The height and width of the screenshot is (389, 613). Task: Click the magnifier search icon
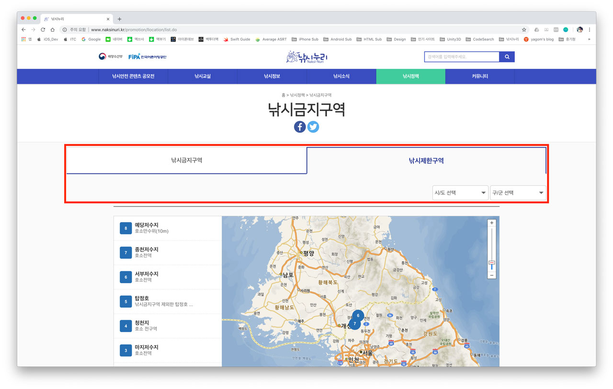click(x=507, y=57)
